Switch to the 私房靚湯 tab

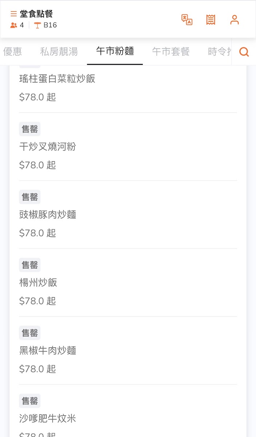coord(59,52)
